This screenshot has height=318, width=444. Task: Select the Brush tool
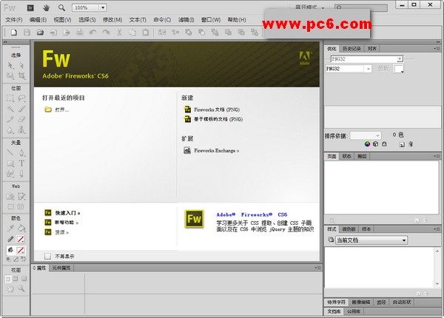pos(21,109)
